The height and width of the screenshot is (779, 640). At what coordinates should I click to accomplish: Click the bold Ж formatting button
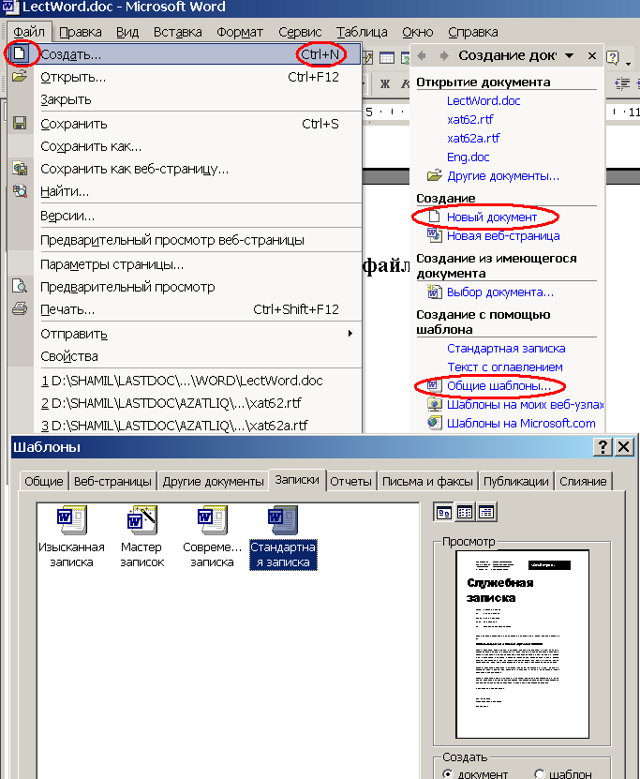point(385,84)
